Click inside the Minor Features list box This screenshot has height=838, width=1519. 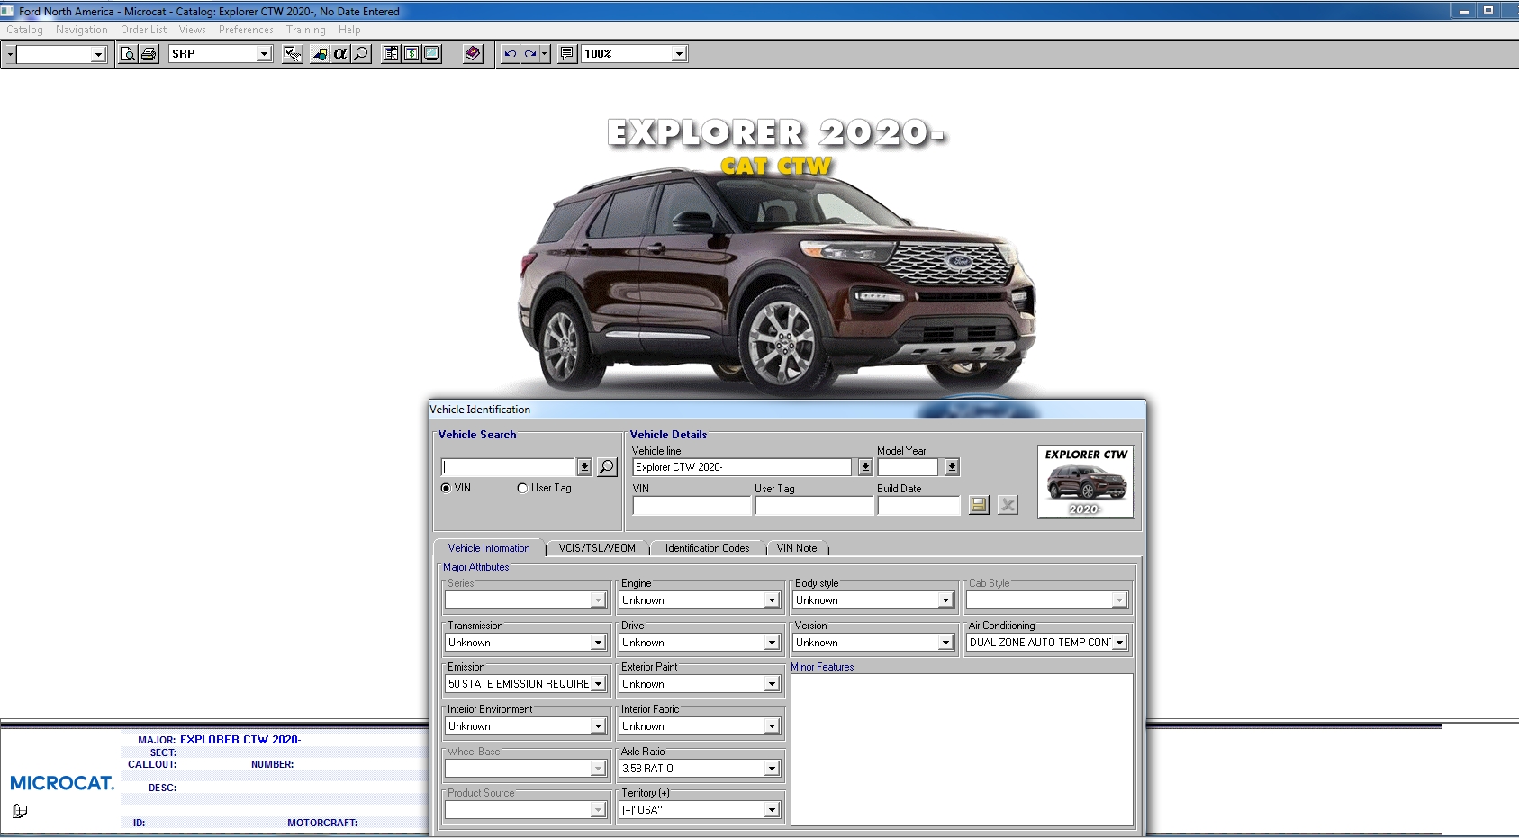pyautogui.click(x=962, y=749)
